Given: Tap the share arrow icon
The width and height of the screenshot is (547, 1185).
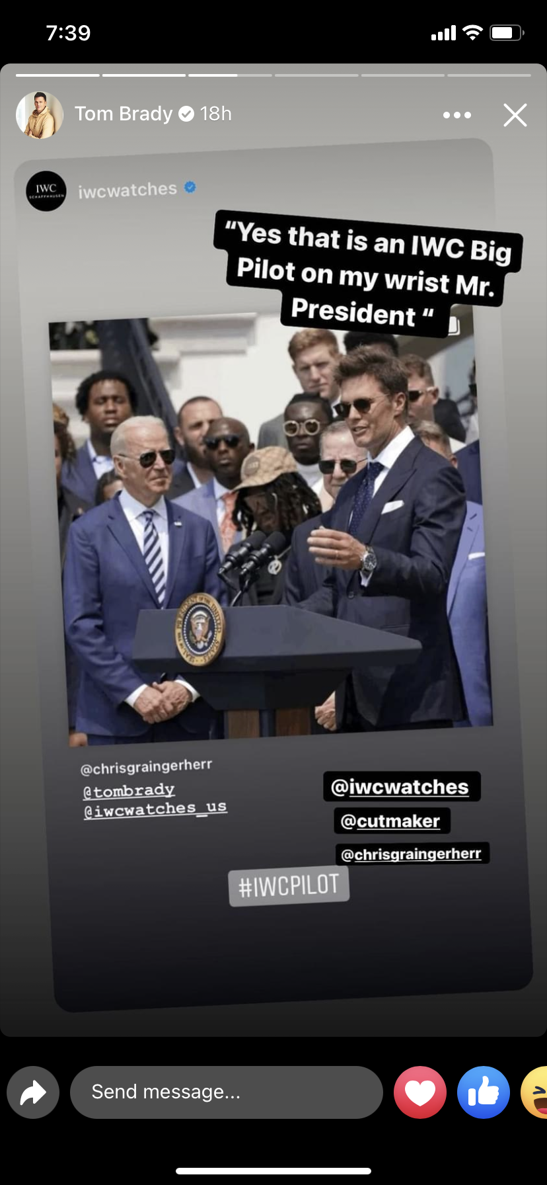Looking at the screenshot, I should click(x=33, y=1092).
